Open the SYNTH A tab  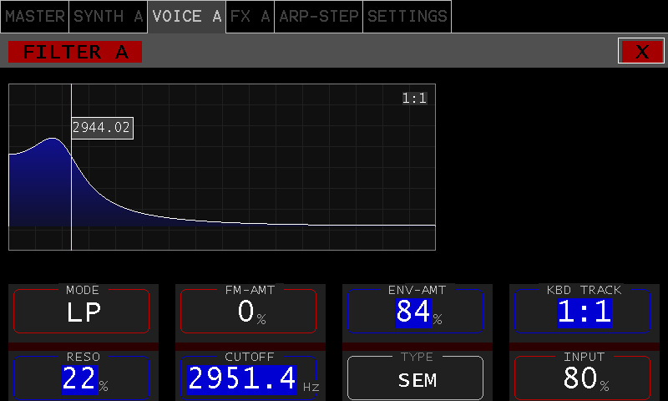click(x=109, y=17)
